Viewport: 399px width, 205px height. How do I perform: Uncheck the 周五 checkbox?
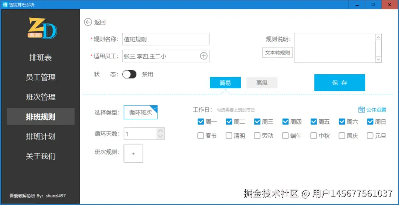[x=314, y=122]
